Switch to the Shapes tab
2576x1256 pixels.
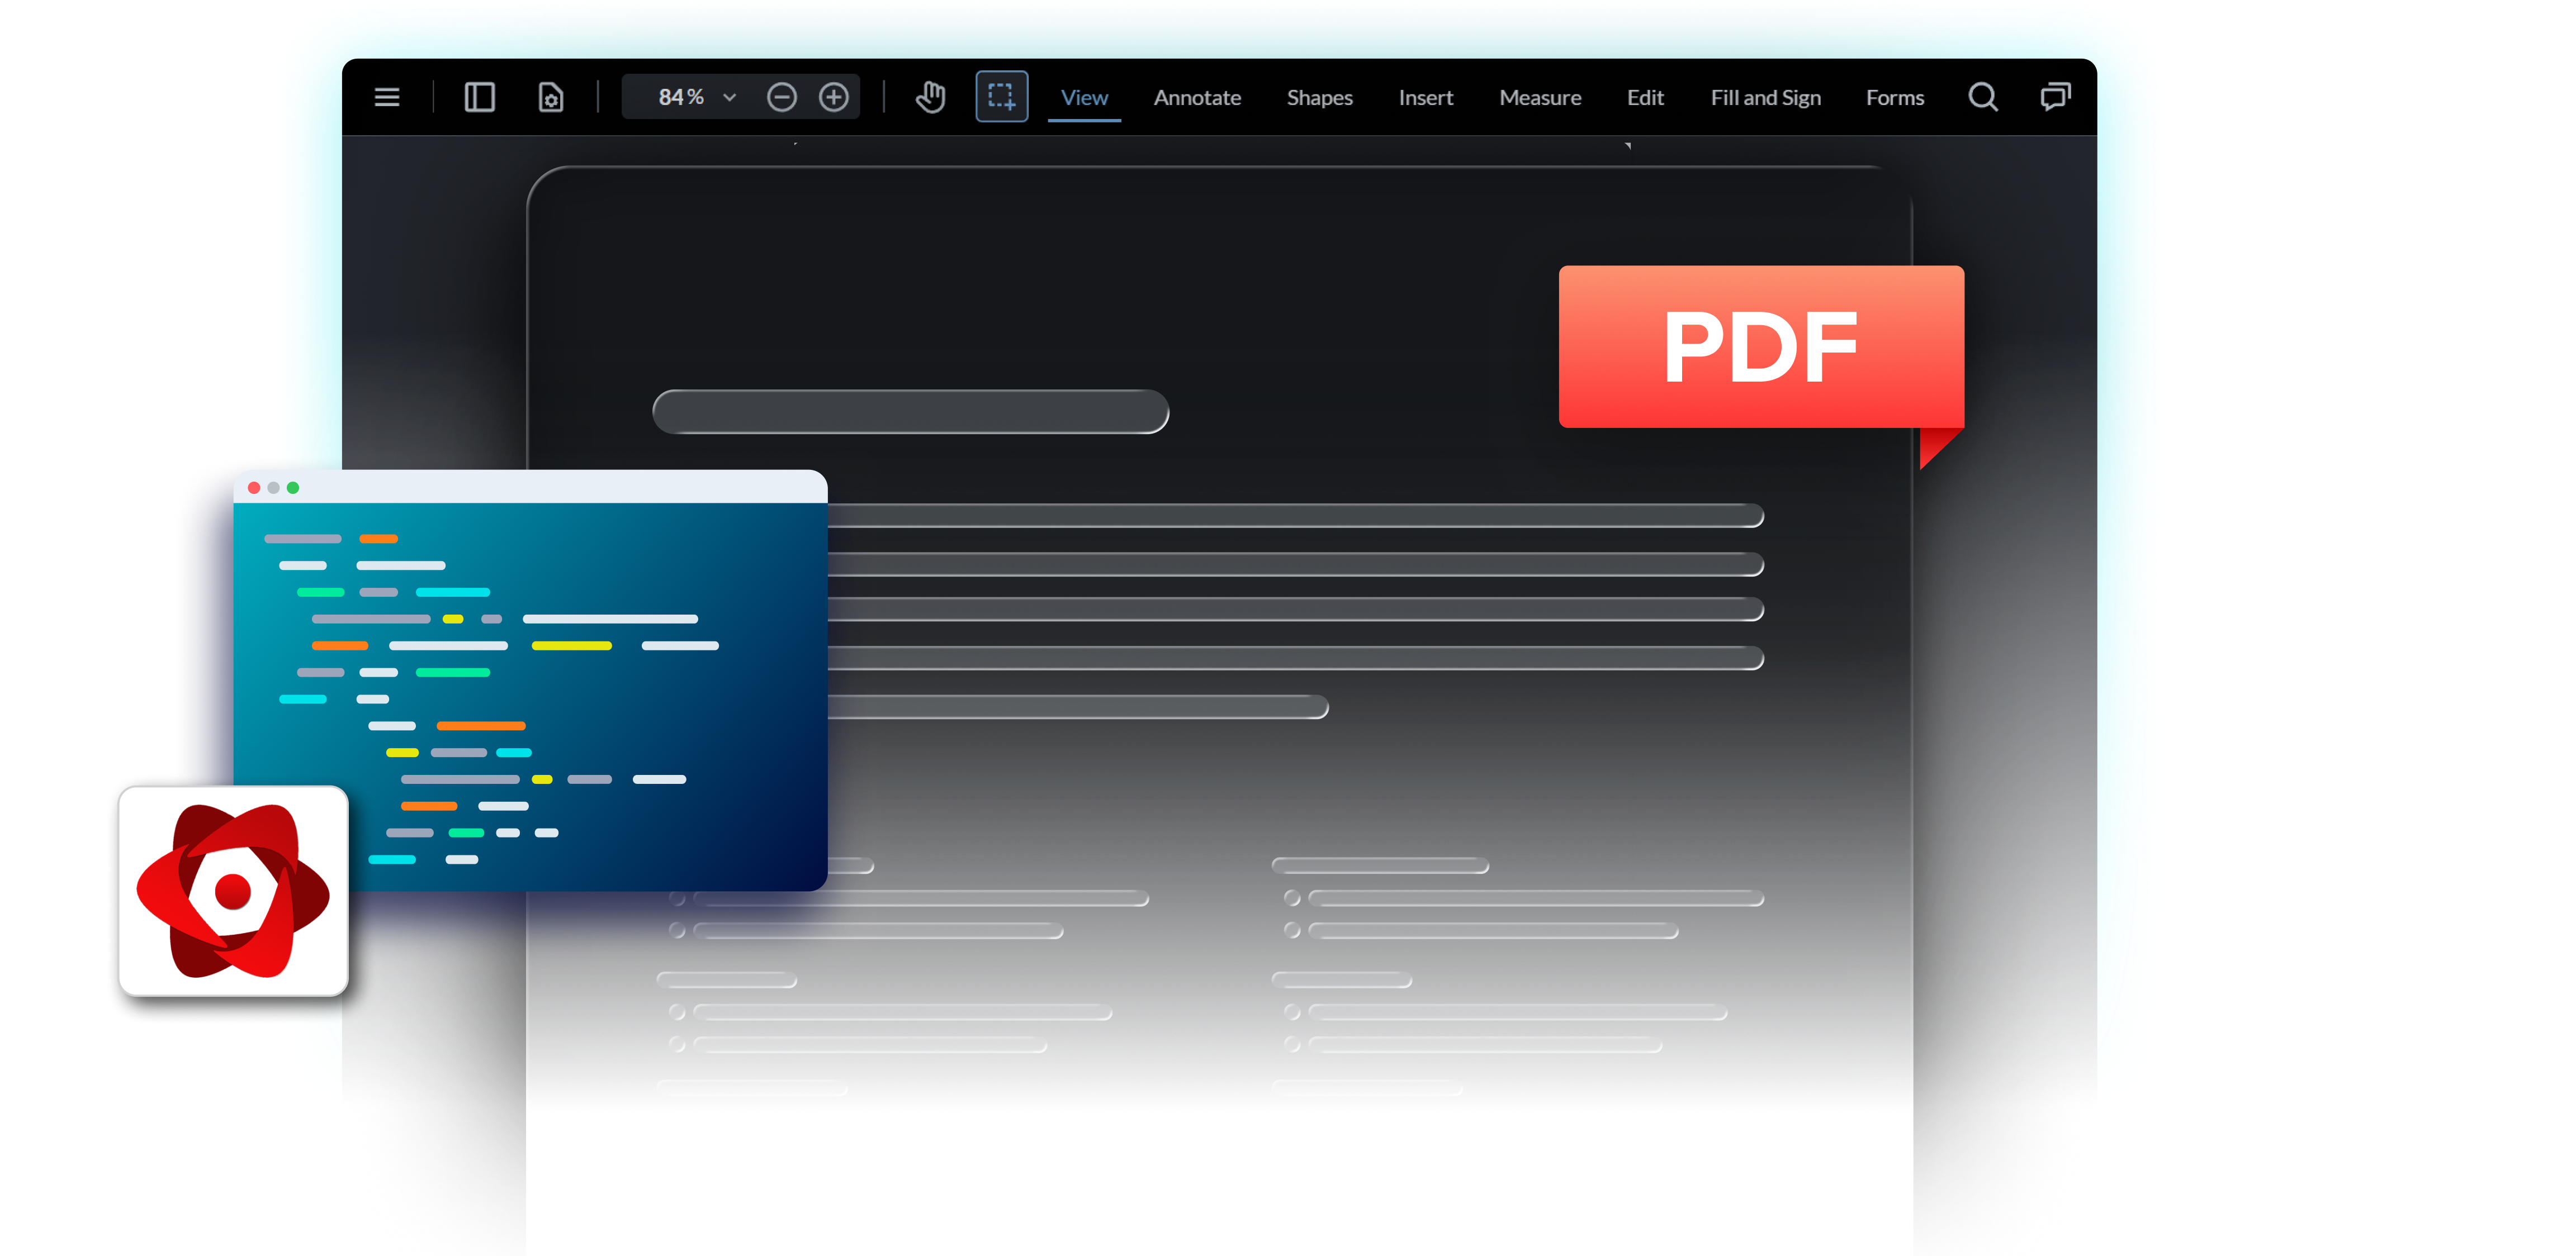point(1319,97)
